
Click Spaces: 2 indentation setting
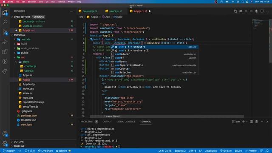(180, 151)
